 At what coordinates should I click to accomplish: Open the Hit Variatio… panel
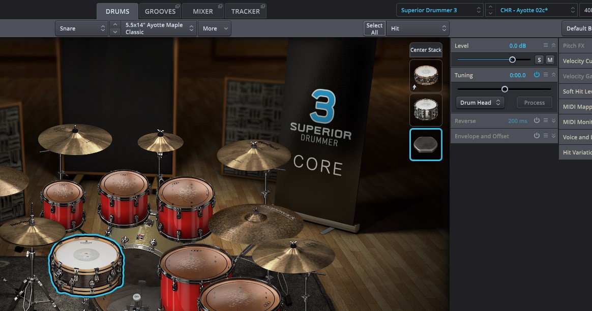pos(575,152)
